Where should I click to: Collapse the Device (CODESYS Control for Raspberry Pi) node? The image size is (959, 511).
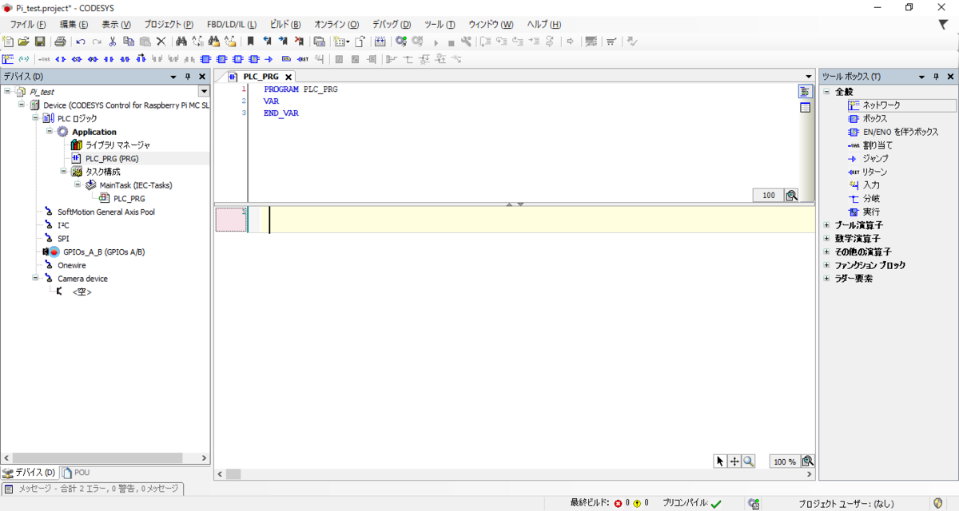22,105
